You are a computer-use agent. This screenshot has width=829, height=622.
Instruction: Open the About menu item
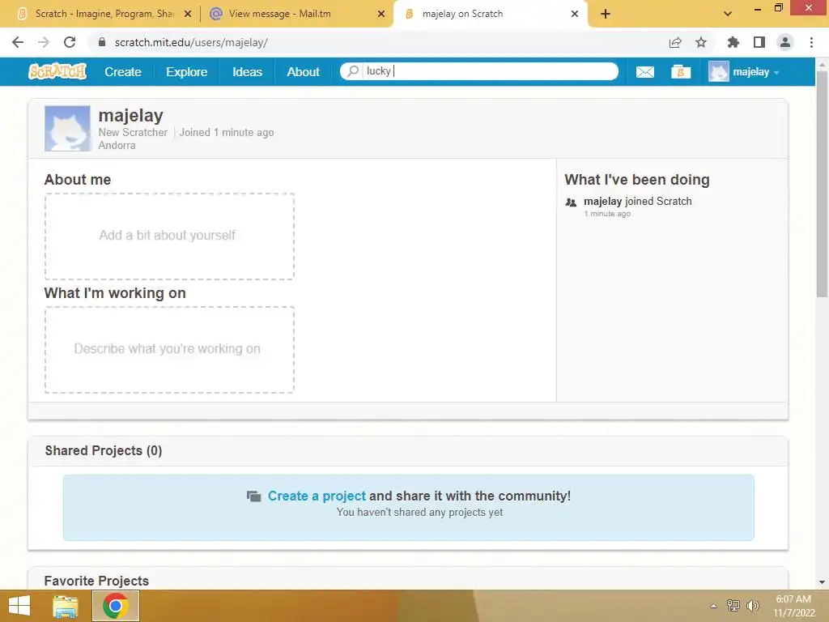click(303, 72)
